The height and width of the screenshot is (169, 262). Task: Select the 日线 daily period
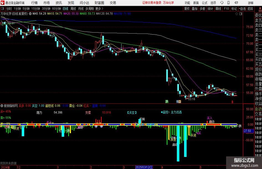point(65,9)
